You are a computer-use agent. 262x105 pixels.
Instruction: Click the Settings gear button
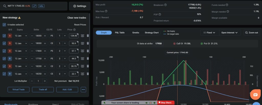tap(80, 6)
